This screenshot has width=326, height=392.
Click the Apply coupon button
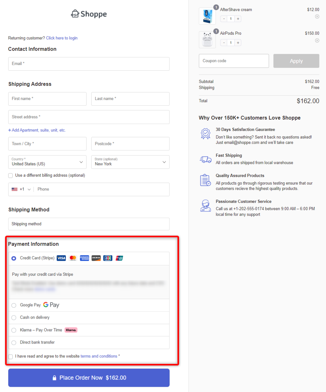click(296, 61)
